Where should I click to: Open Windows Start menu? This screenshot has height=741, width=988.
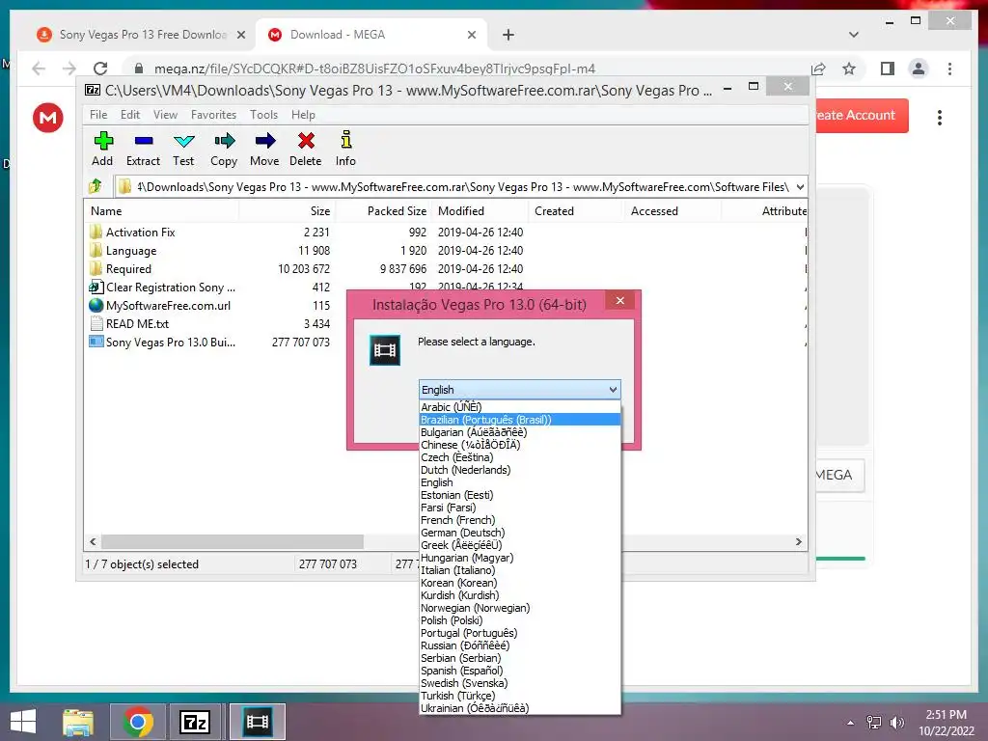[23, 722]
